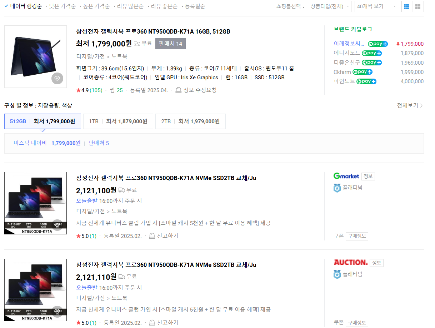Open 40개씩 보기 dropdown

click(376, 6)
